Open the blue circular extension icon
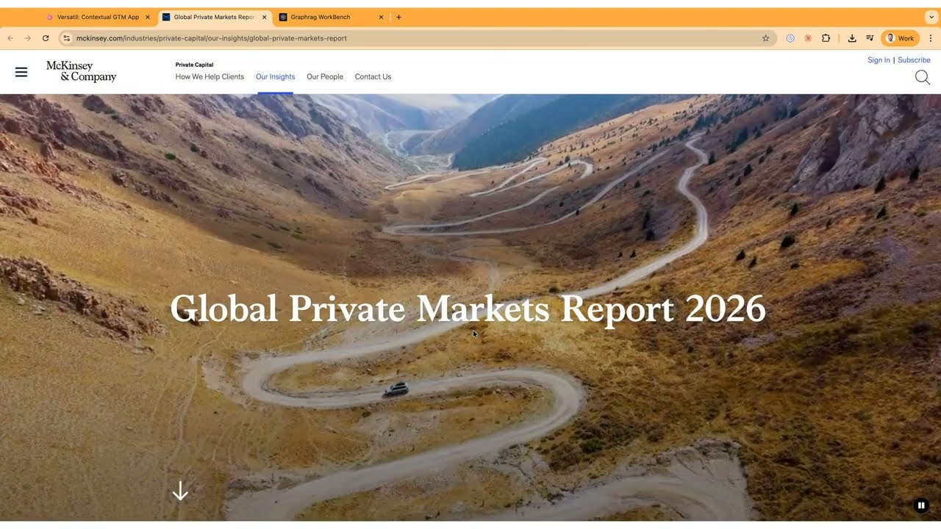 [790, 38]
